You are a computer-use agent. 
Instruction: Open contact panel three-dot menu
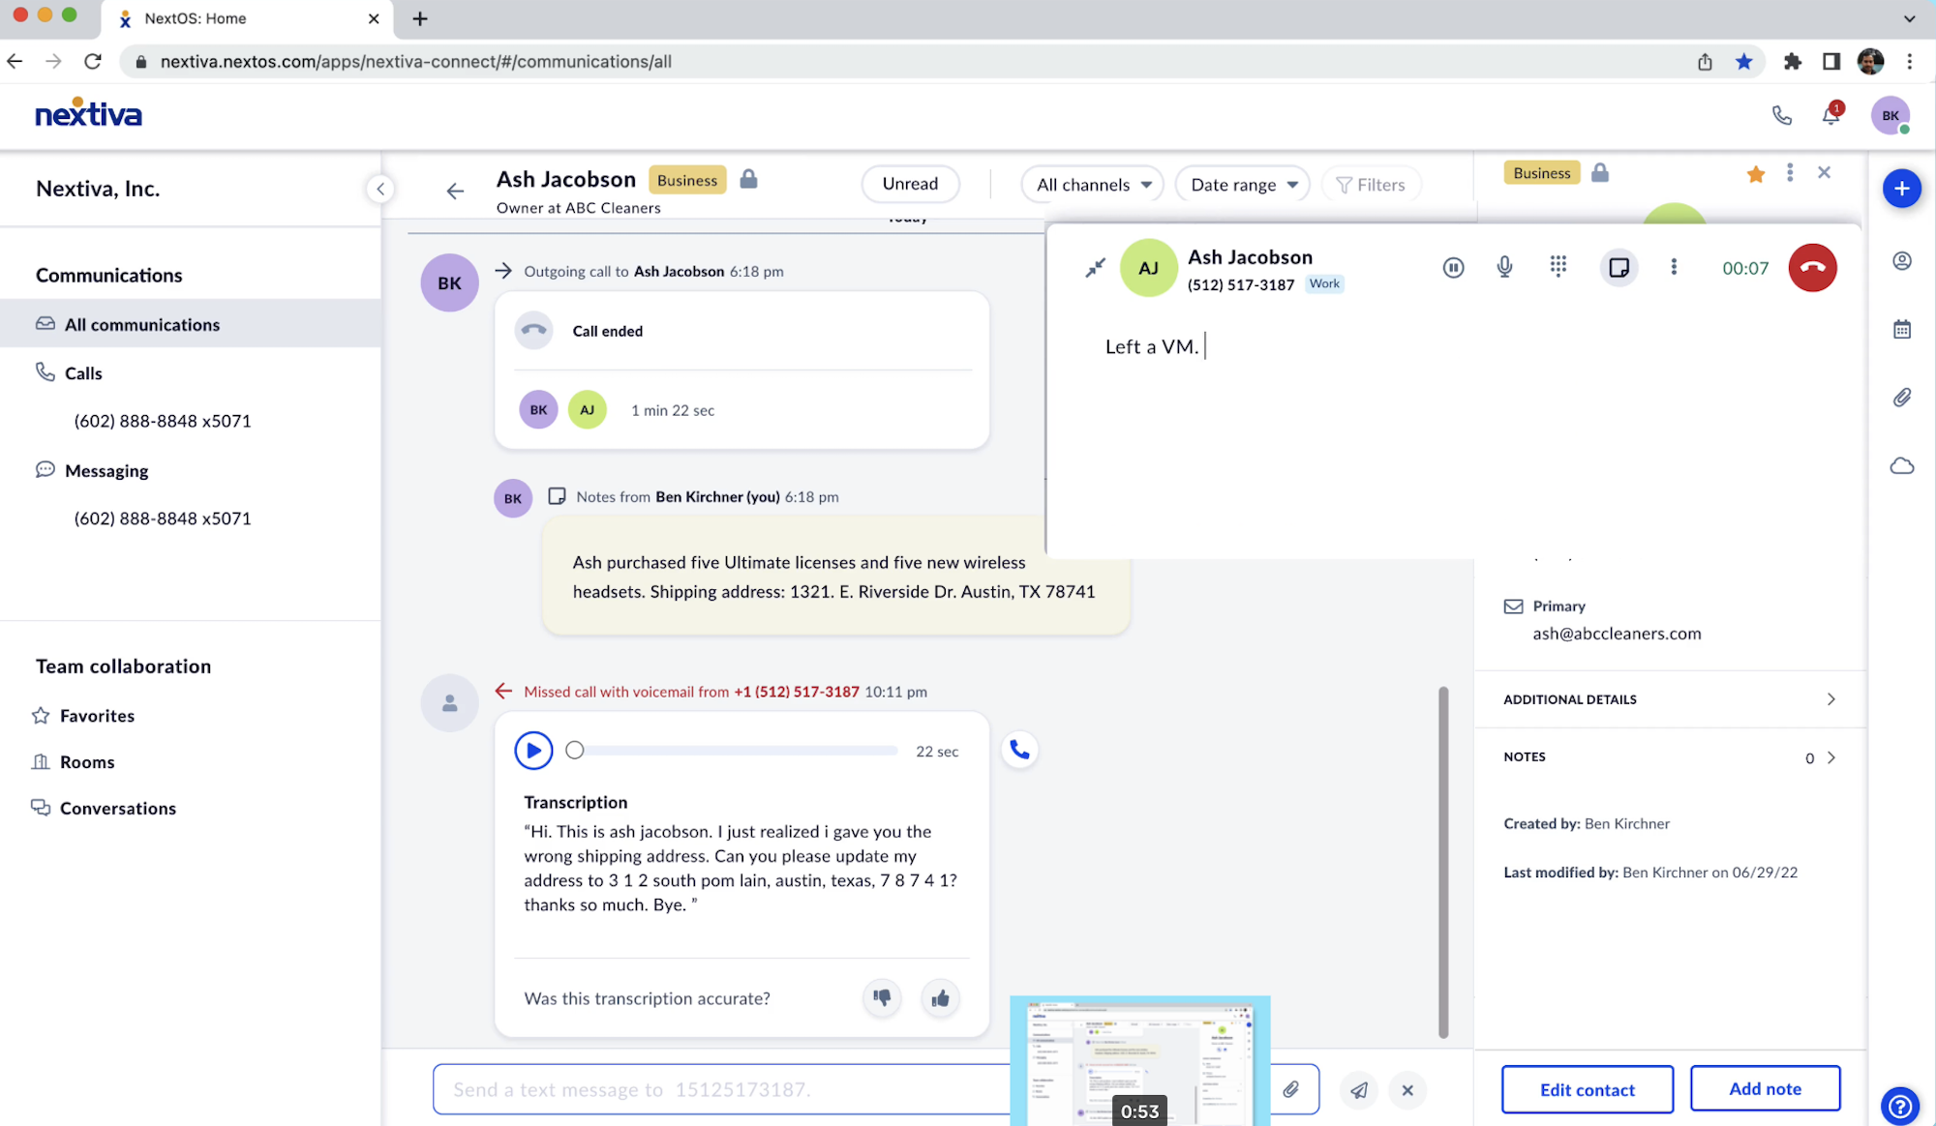(1790, 172)
